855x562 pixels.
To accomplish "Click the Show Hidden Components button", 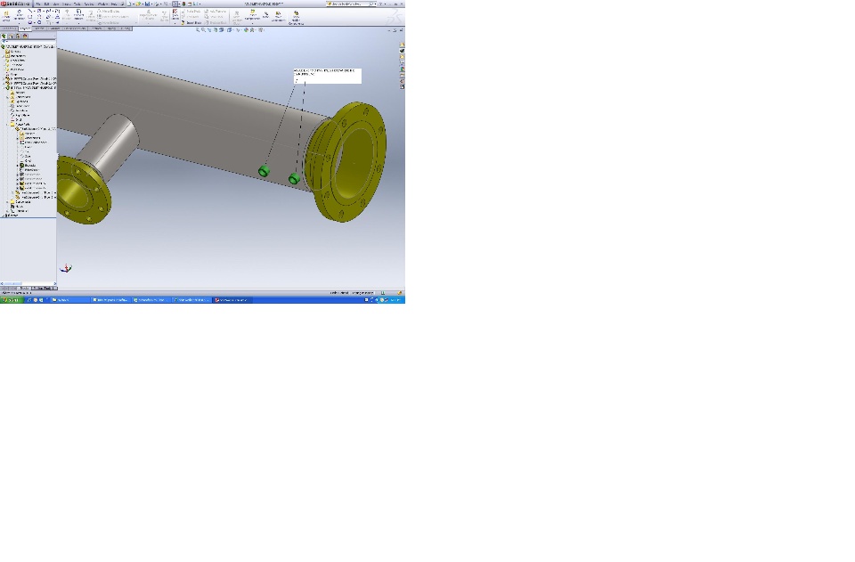I will pos(296,16).
